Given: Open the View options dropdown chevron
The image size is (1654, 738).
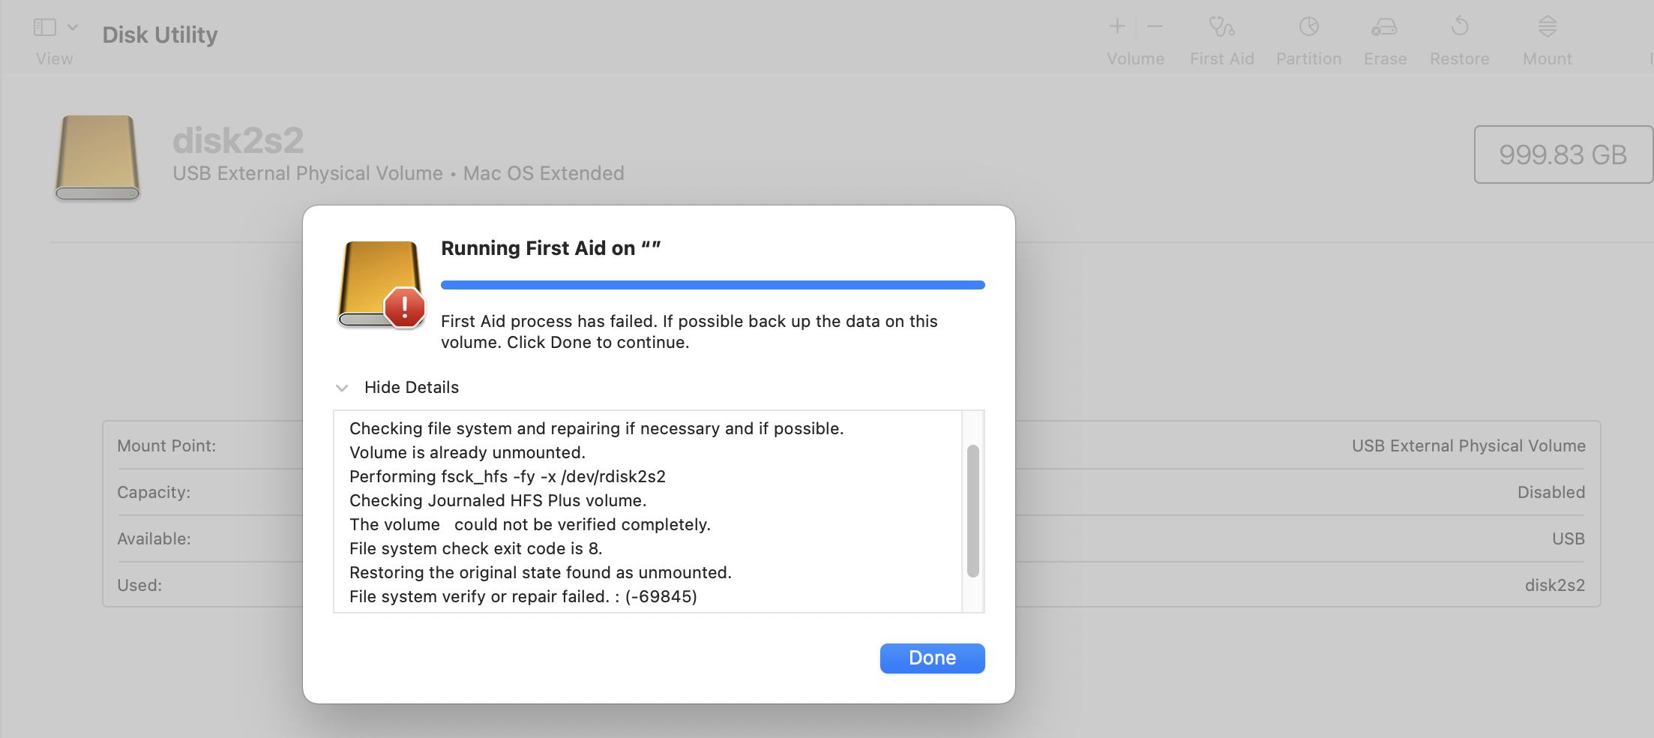Looking at the screenshot, I should point(73,28).
